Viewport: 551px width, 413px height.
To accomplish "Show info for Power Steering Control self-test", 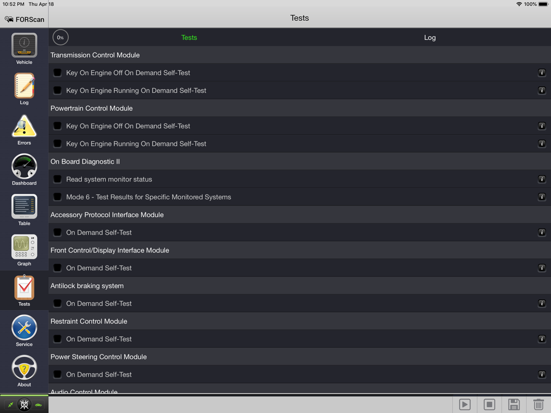I will (542, 375).
